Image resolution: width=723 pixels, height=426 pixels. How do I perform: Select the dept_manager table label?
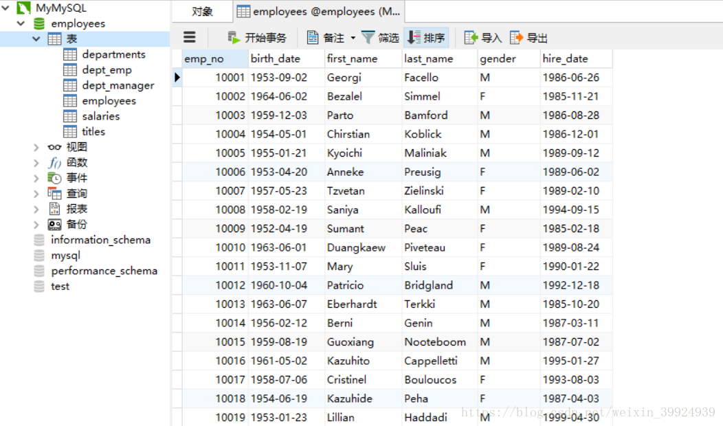pos(118,86)
